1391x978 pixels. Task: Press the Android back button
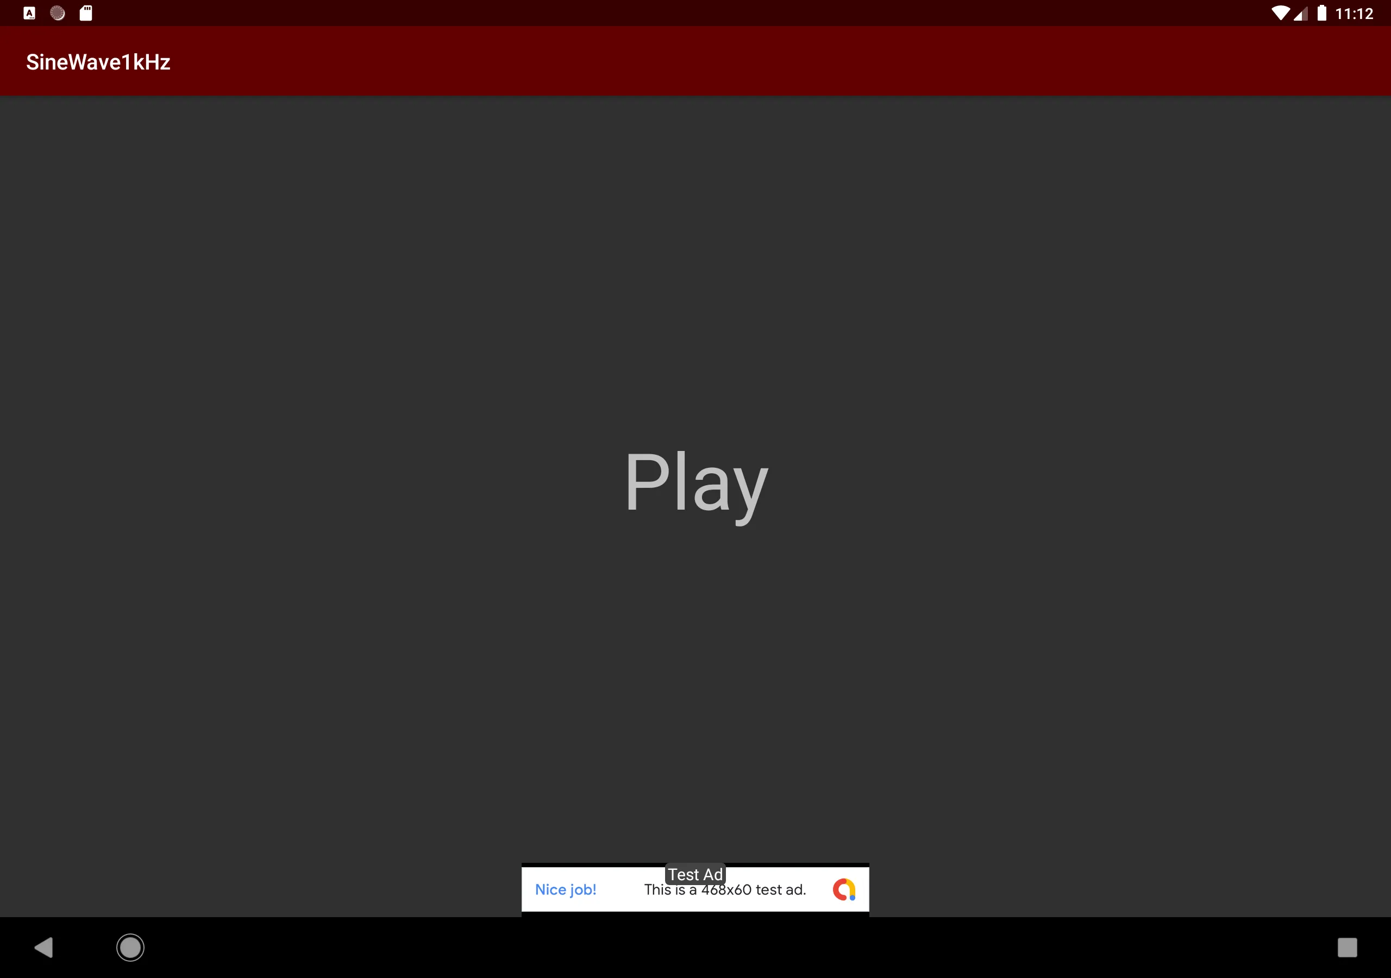pos(45,948)
